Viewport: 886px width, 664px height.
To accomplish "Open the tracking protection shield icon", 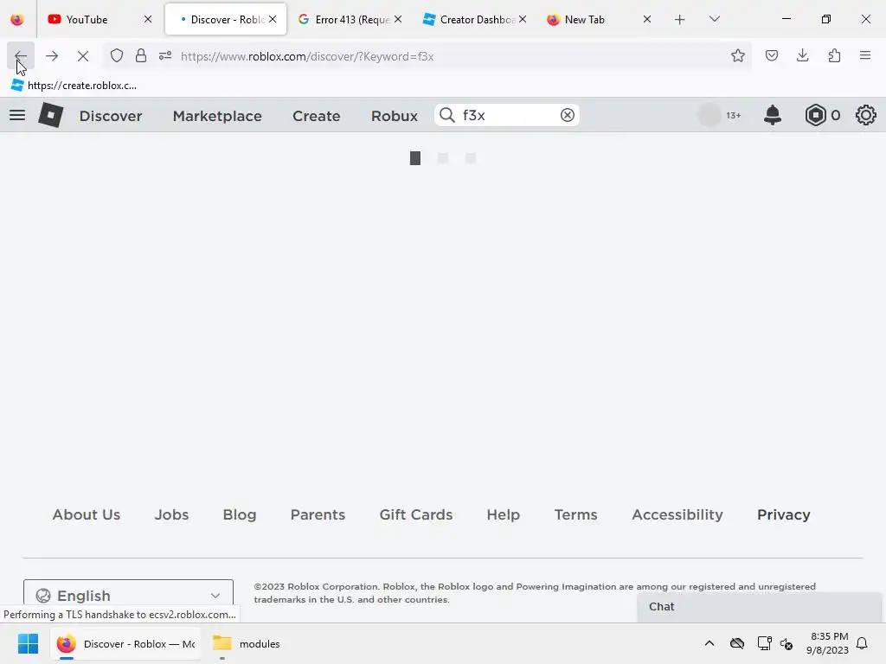I will 117,56.
